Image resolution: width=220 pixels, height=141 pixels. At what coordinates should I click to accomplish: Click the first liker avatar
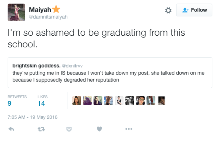[x=76, y=101]
